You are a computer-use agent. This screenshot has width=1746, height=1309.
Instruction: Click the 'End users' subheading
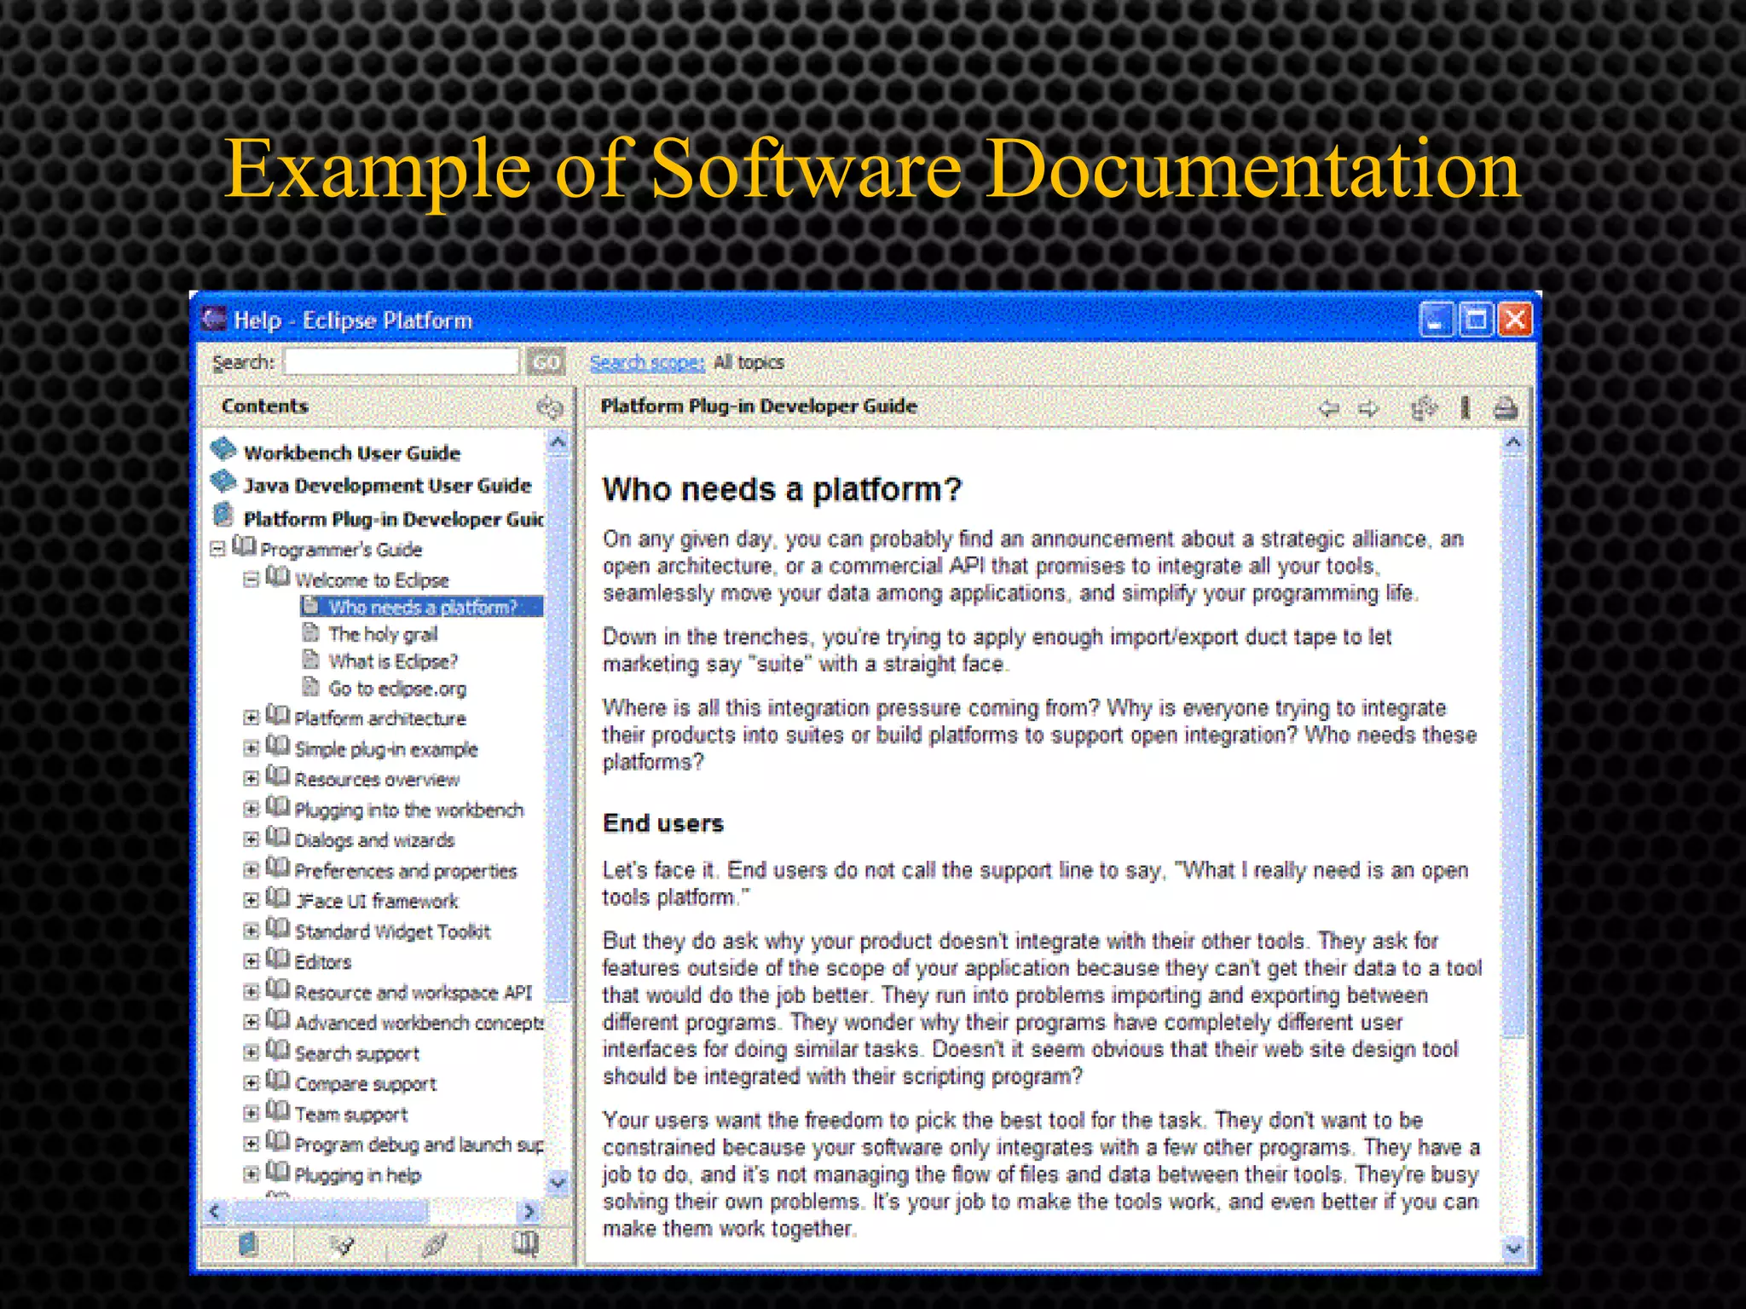tap(663, 823)
